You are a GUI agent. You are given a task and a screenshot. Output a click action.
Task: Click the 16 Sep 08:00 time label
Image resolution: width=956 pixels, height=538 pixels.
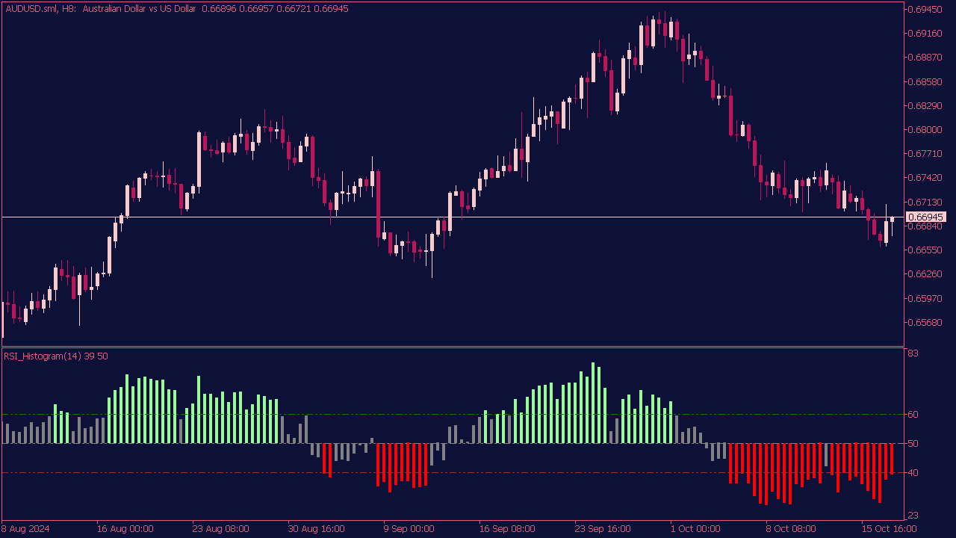pyautogui.click(x=507, y=529)
